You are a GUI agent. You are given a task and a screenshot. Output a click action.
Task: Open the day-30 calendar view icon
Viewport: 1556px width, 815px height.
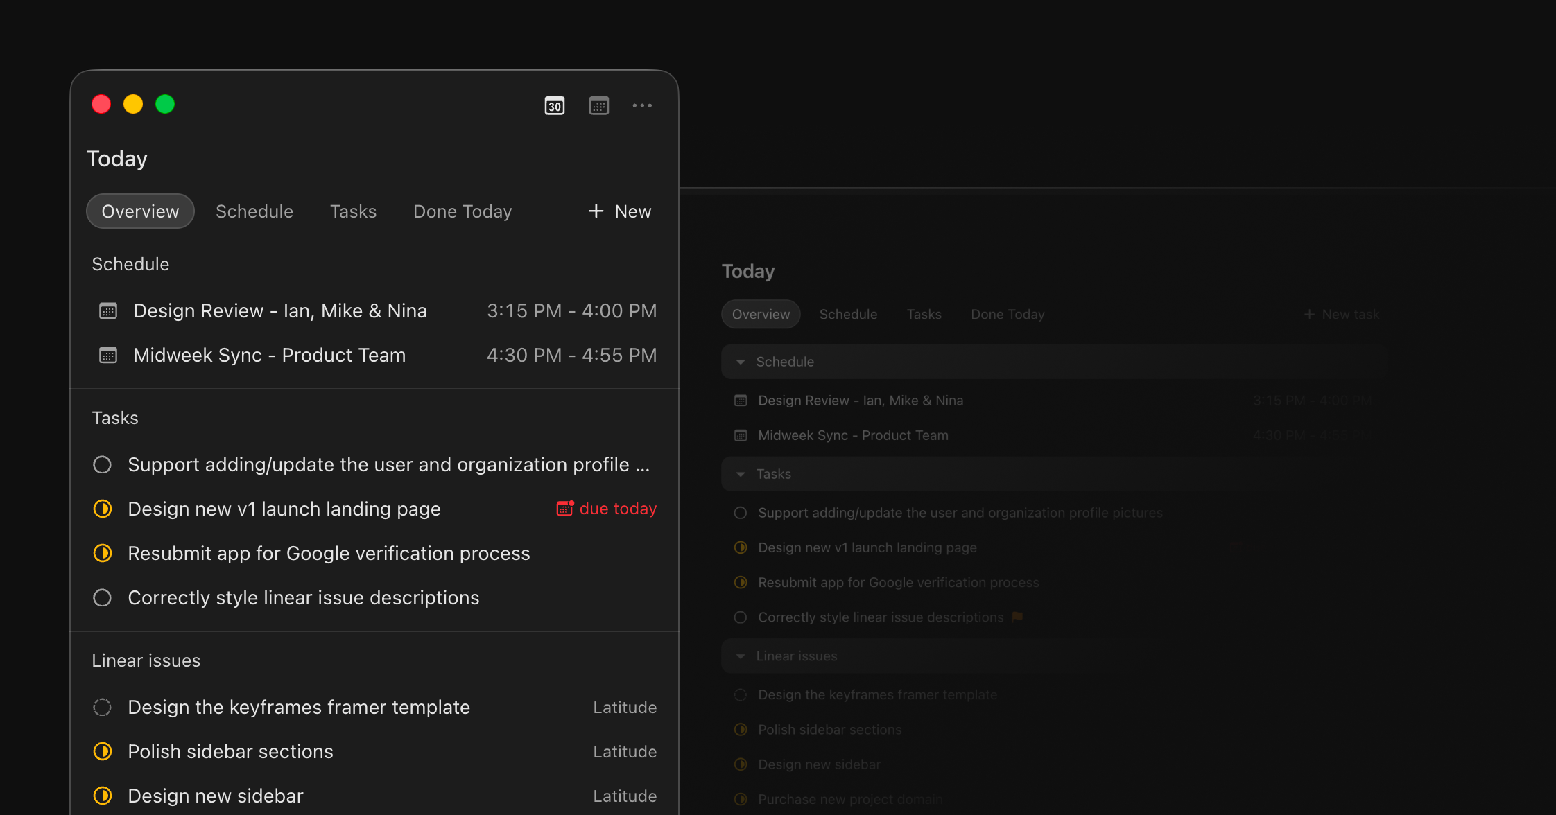tap(555, 106)
